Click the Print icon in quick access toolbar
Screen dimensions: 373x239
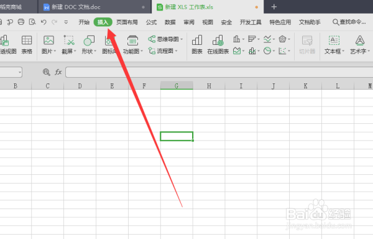[x=21, y=22]
